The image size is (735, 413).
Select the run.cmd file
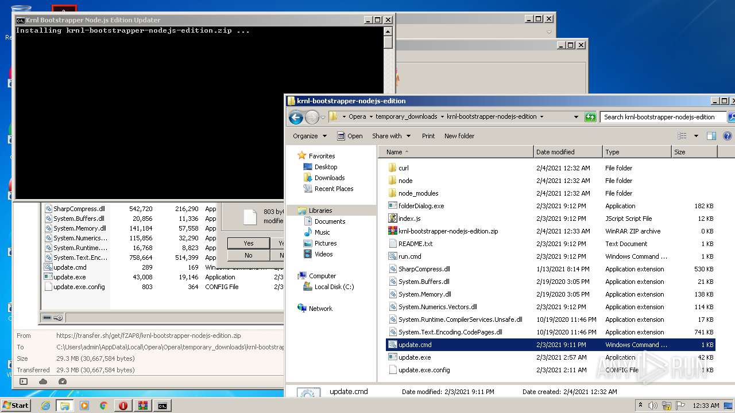409,256
